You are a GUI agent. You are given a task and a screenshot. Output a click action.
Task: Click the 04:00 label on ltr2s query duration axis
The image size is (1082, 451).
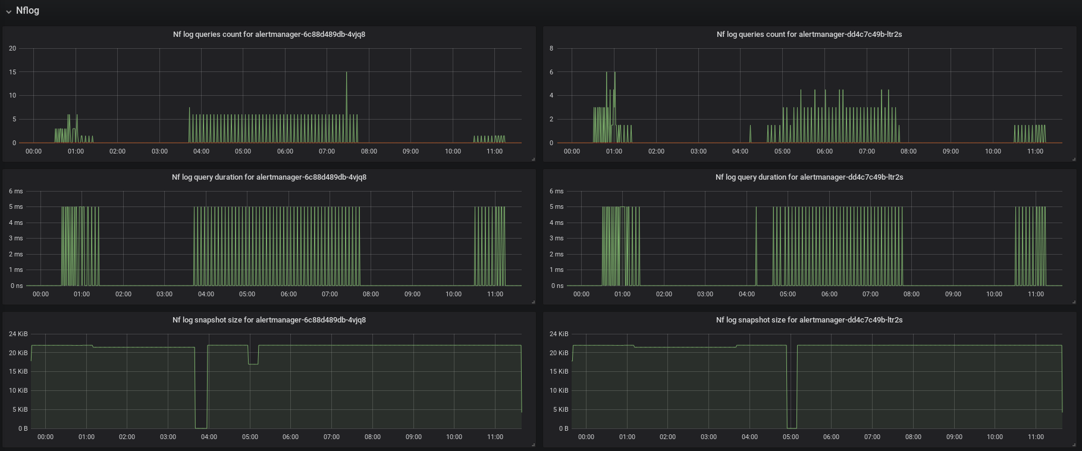[747, 294]
